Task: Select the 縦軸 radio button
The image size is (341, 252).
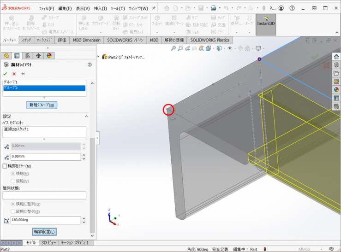Action: click(13, 181)
